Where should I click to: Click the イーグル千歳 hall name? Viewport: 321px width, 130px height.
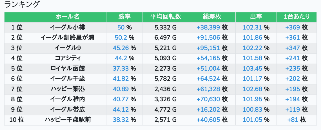coord(68,79)
